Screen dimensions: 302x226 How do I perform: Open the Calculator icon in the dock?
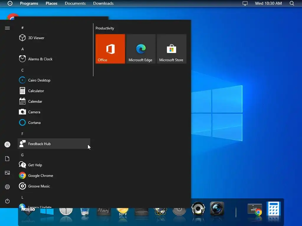pos(273,209)
